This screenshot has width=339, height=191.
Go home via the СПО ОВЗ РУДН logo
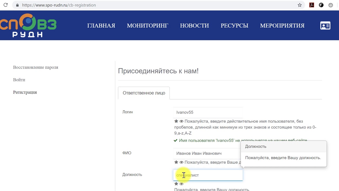coord(28,25)
